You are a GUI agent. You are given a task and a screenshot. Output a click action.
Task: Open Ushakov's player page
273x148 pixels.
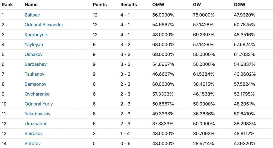(x=34, y=54)
